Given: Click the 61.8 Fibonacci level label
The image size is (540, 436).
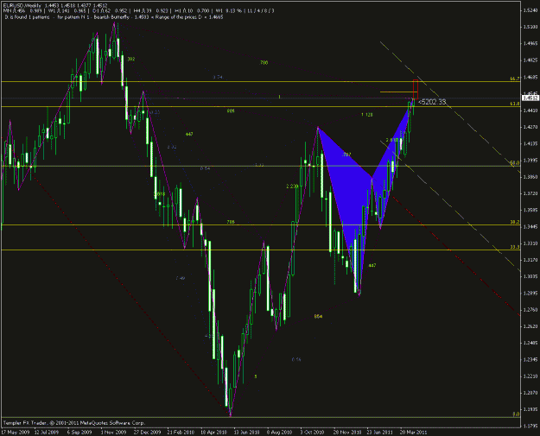Looking at the screenshot, I should pyautogui.click(x=515, y=104).
